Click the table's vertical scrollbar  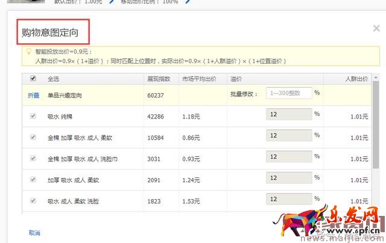coord(376,144)
